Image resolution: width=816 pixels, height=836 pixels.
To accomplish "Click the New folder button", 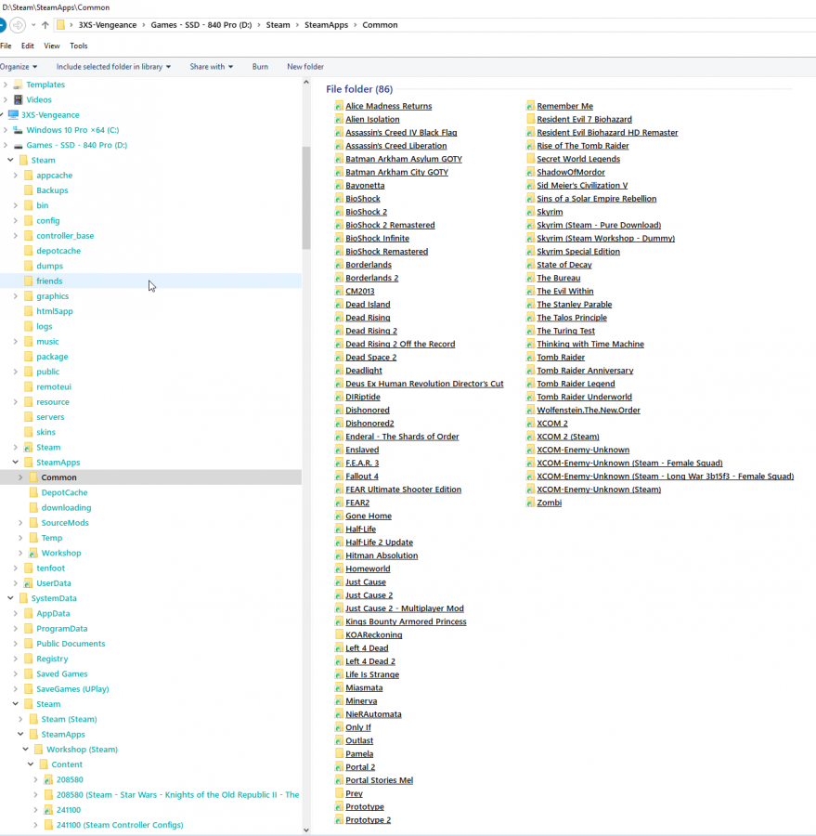I will (305, 67).
